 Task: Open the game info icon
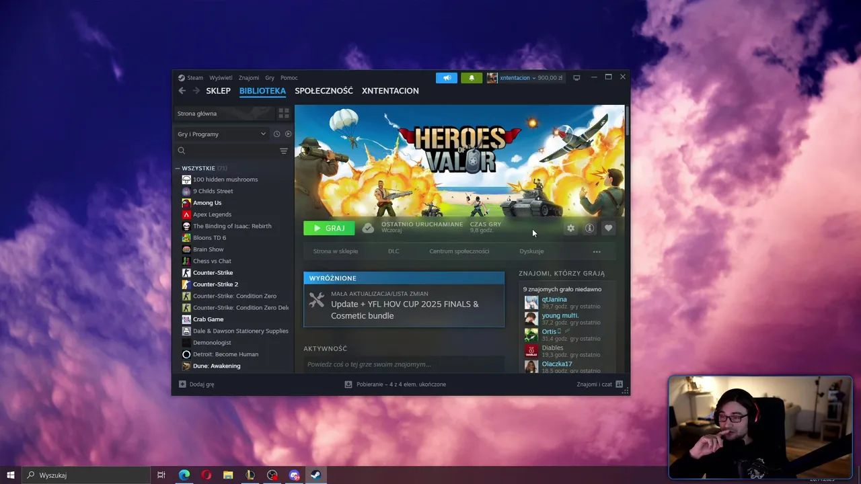(589, 228)
